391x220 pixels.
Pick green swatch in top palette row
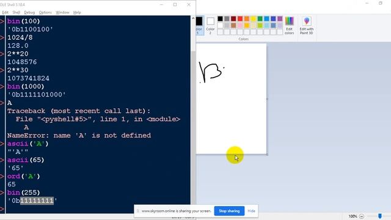tap(260, 19)
